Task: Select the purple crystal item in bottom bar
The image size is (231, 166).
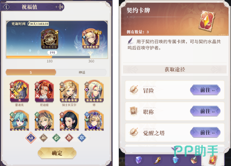Action: click(139, 160)
